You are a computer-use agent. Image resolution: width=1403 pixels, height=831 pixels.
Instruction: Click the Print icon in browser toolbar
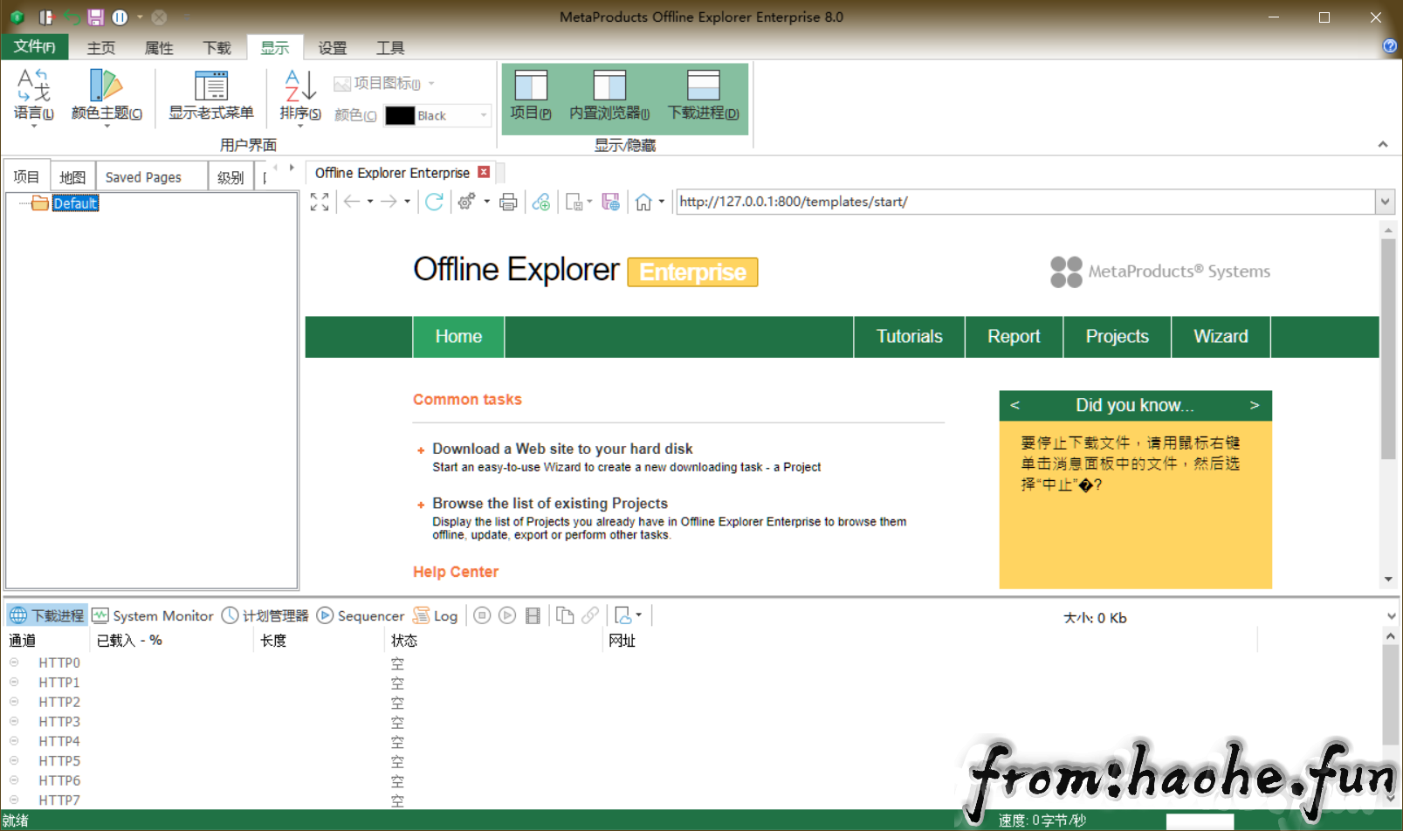pos(508,202)
